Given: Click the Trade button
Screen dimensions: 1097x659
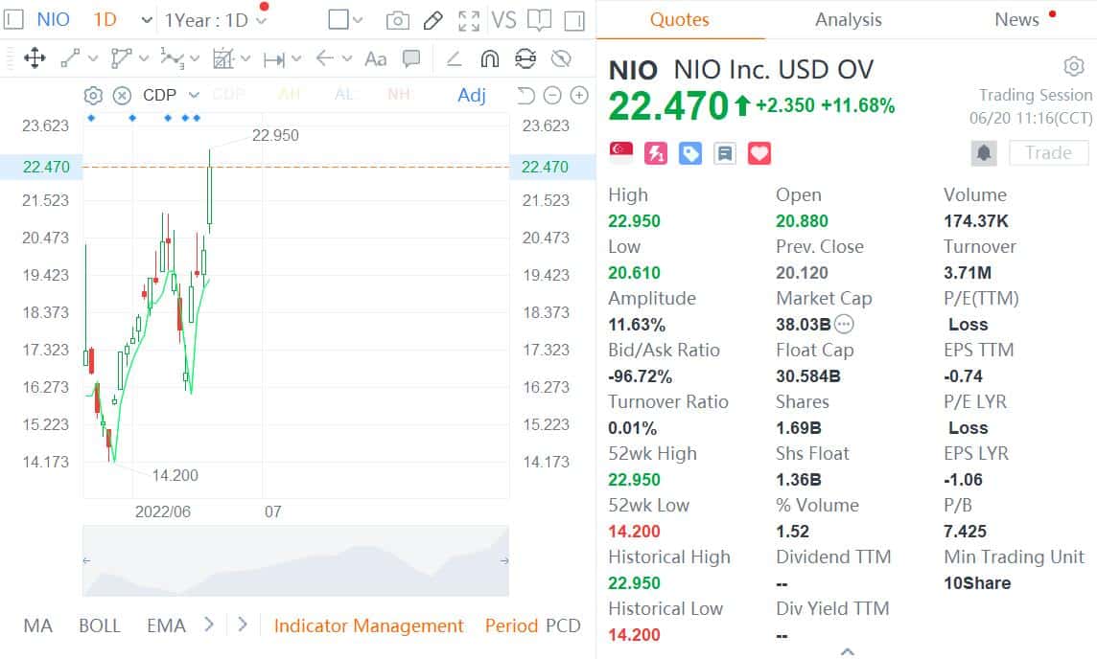Looking at the screenshot, I should (x=1048, y=152).
